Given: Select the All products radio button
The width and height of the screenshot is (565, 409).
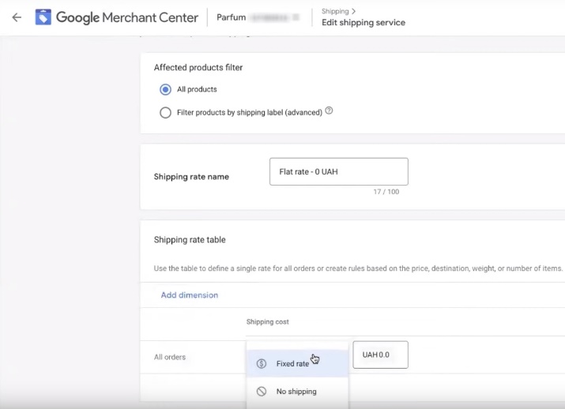Looking at the screenshot, I should pyautogui.click(x=165, y=89).
